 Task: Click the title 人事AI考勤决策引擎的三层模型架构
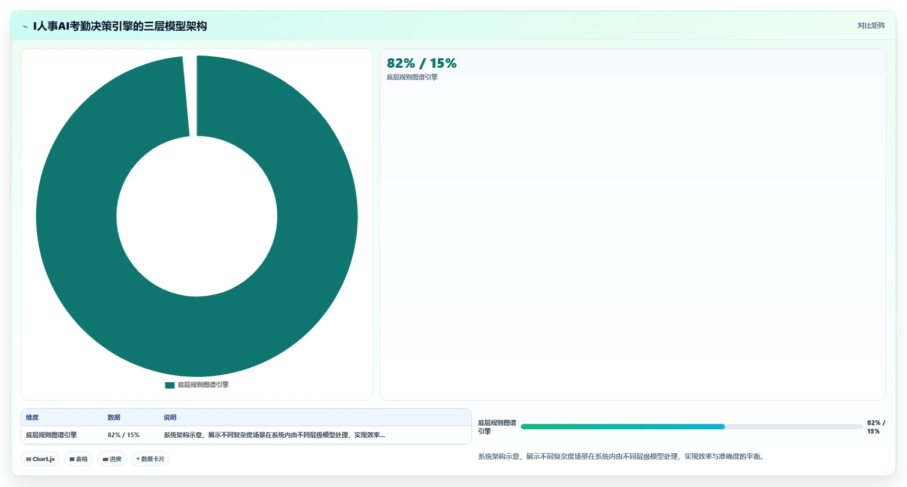[x=120, y=26]
